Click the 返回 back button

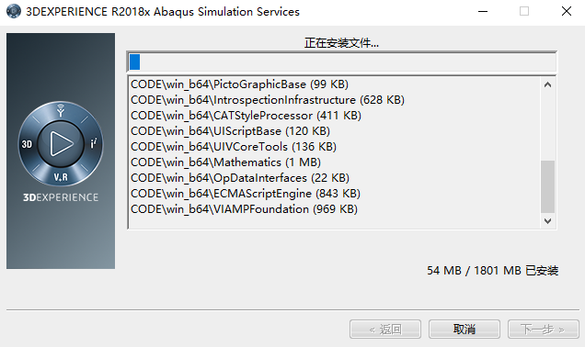click(385, 330)
